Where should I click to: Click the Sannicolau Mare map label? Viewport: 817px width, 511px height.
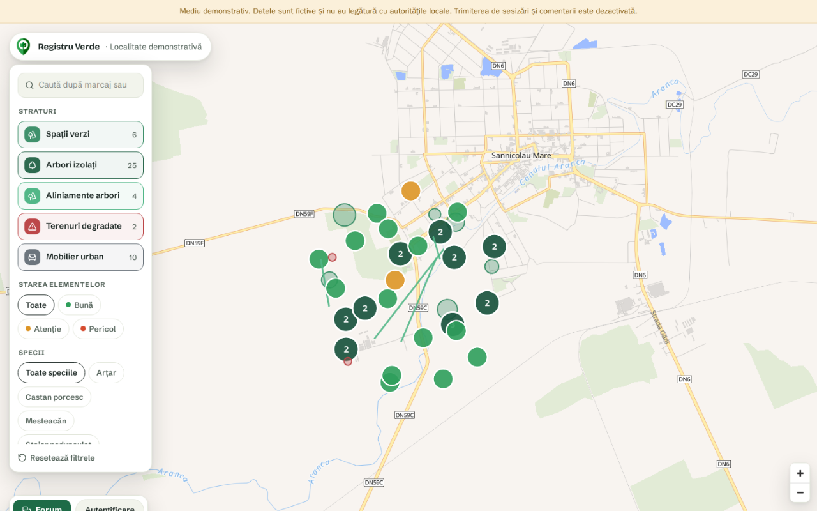coord(521,156)
